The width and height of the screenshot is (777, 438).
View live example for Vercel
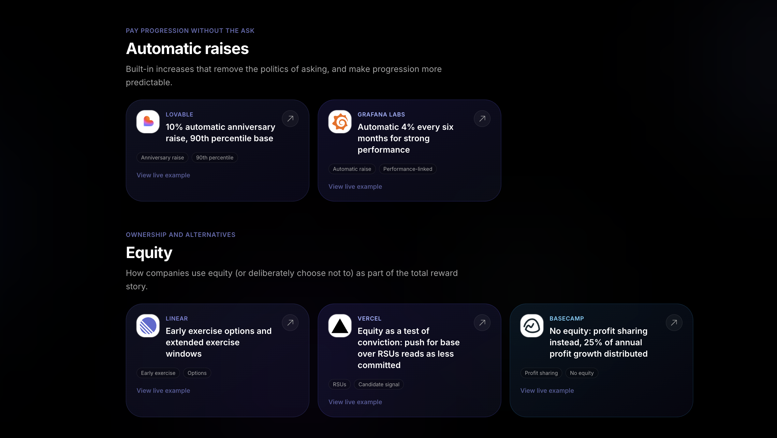coord(355,402)
